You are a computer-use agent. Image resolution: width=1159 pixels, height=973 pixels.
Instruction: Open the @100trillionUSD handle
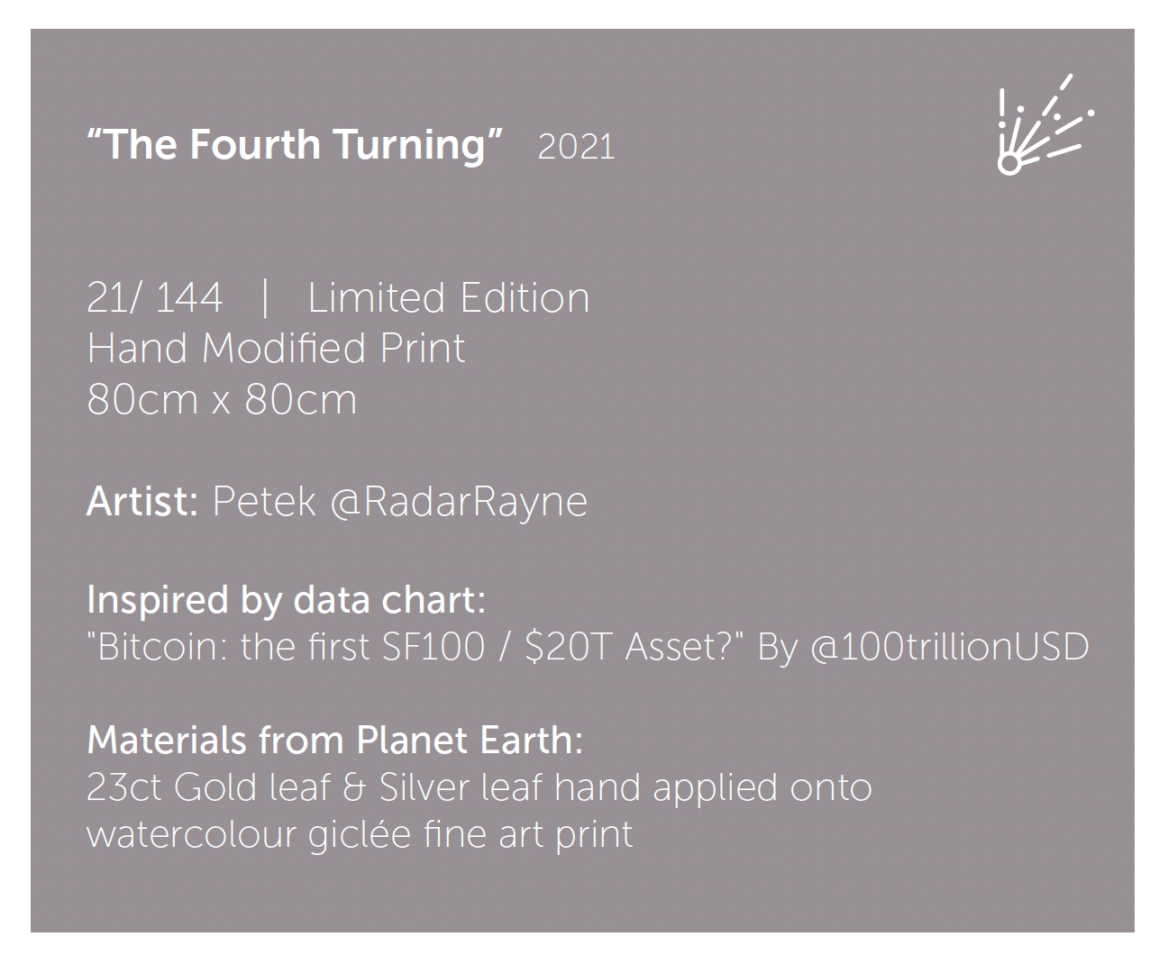coord(950,647)
